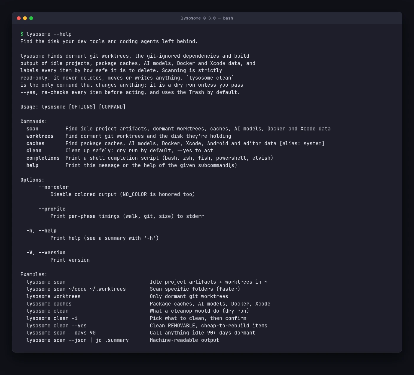The height and width of the screenshot is (375, 414).
Task: Click the window title 'lysosome 0.3.0 — bash'
Action: pyautogui.click(x=207, y=18)
